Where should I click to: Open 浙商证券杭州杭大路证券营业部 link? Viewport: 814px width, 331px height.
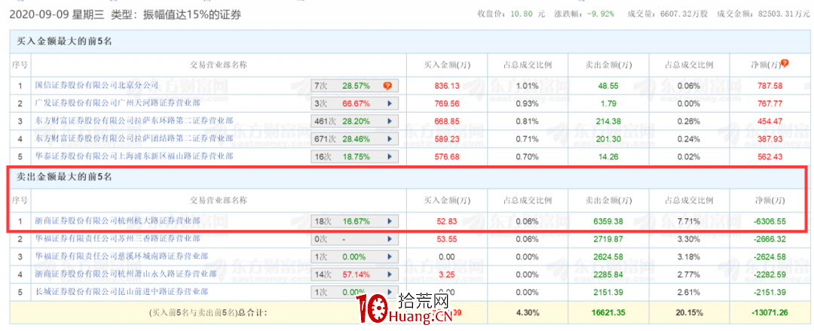tap(118, 220)
